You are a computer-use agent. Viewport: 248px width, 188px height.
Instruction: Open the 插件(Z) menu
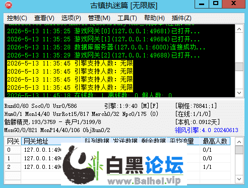click(181, 18)
